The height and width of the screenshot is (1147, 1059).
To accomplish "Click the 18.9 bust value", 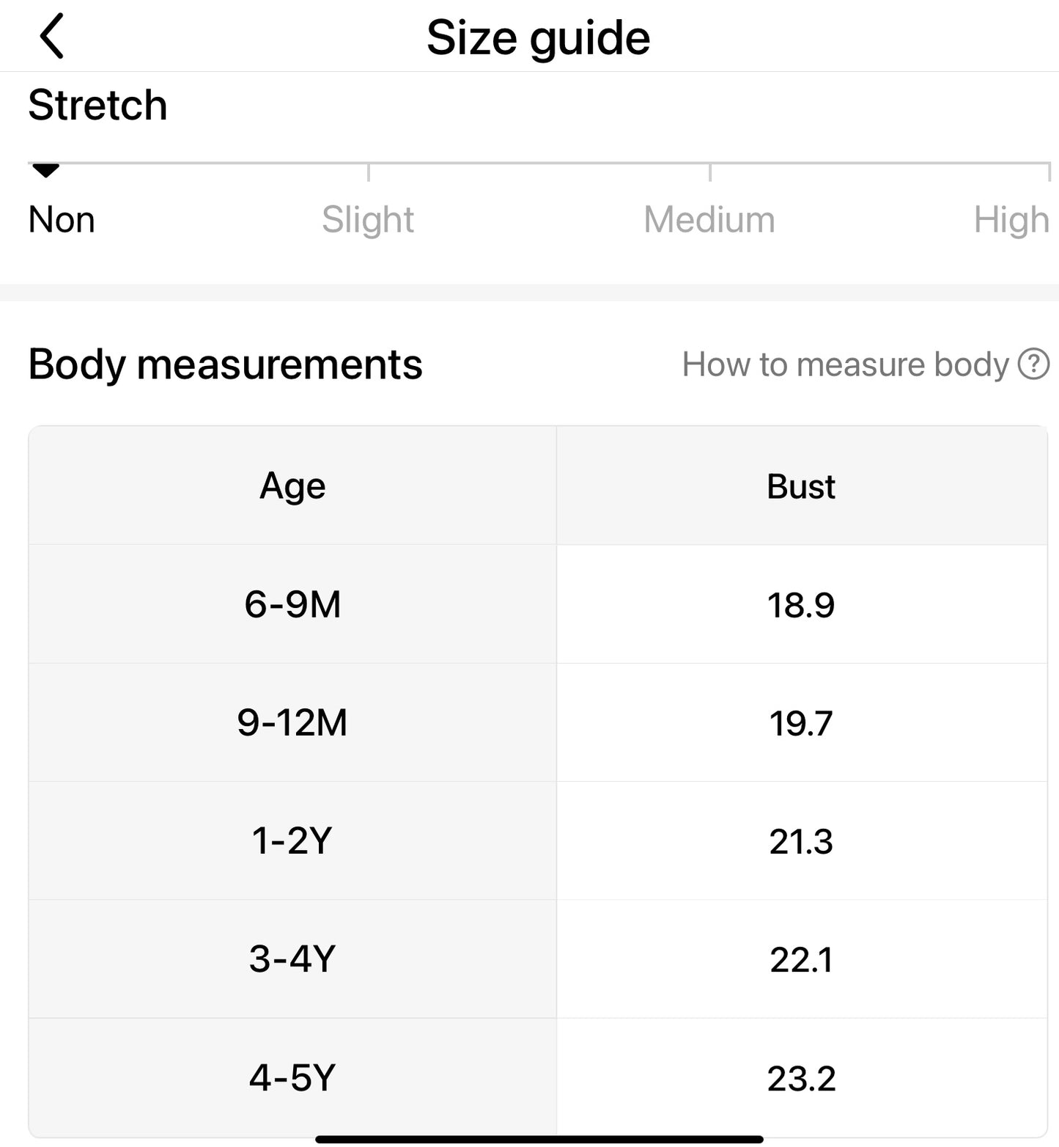I will (x=801, y=605).
